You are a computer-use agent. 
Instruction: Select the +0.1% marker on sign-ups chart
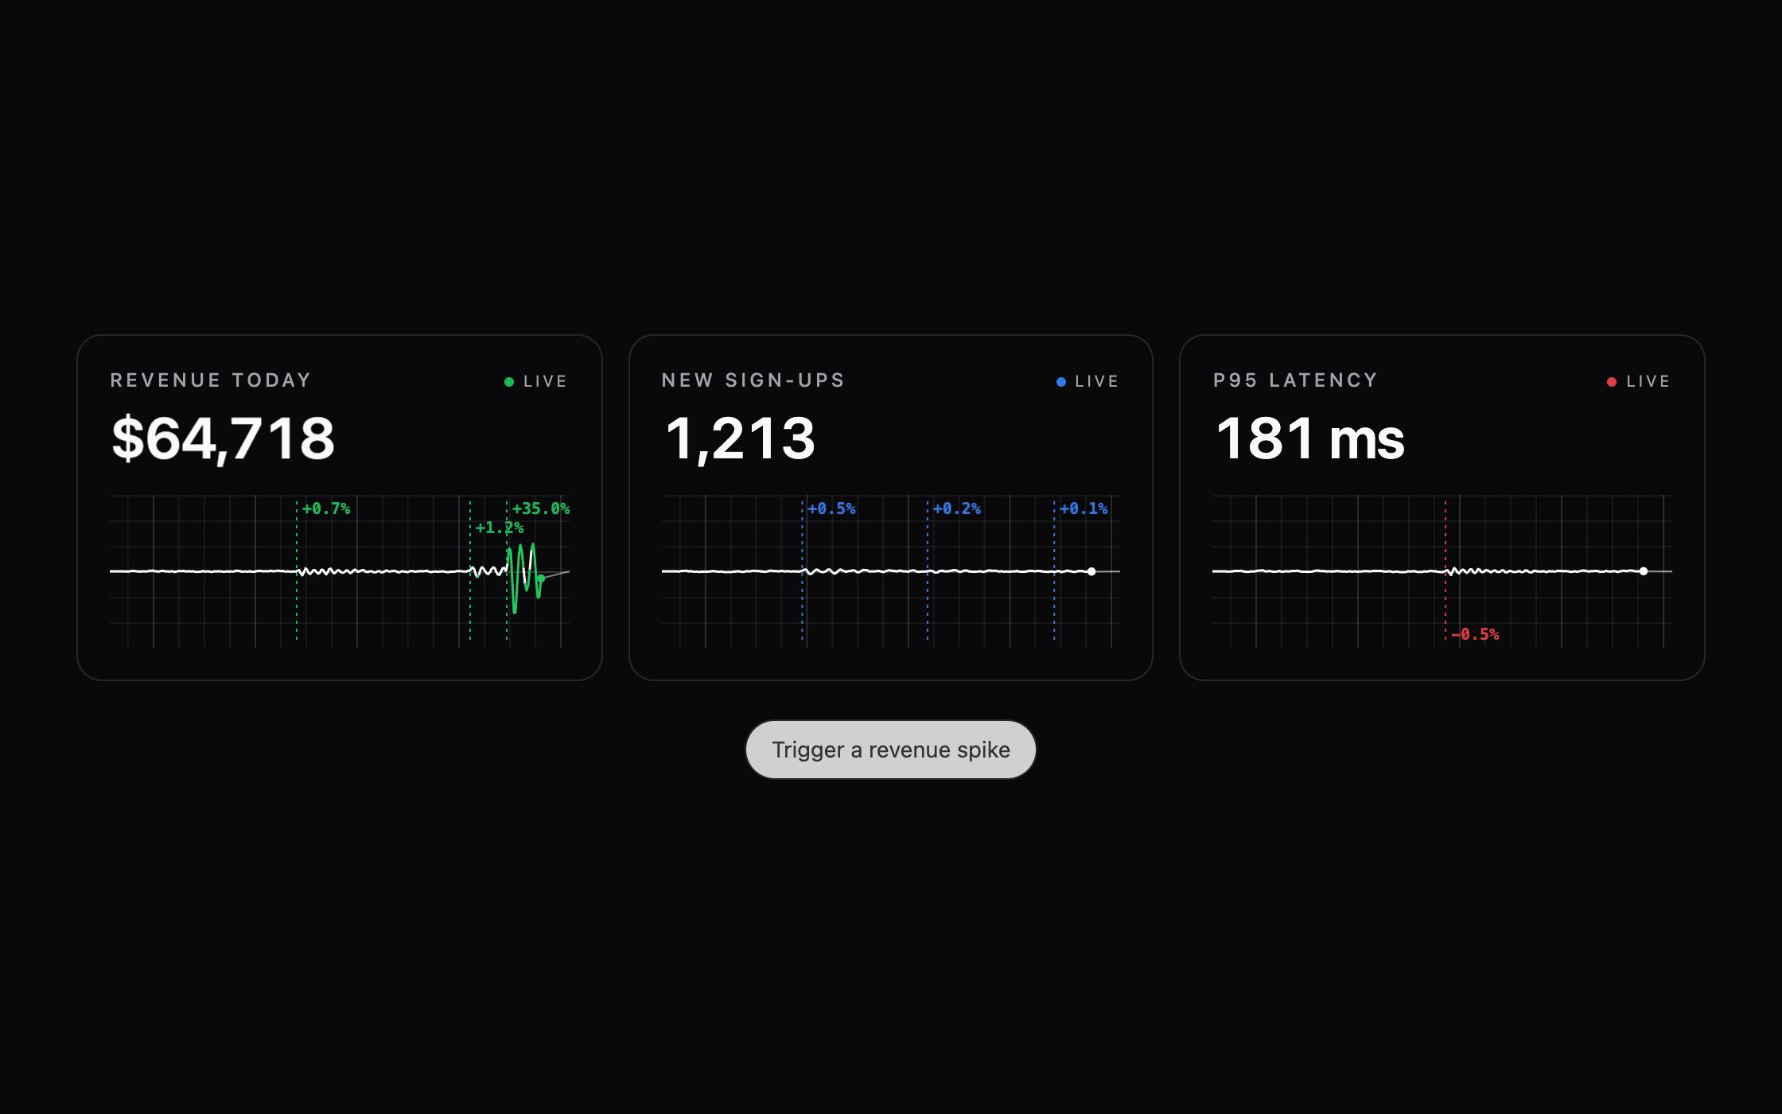coord(1084,508)
